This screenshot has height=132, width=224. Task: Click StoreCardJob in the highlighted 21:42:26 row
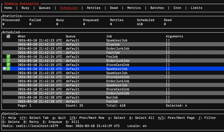(118, 77)
